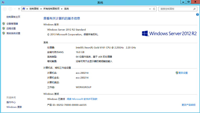Select 控制面板 in the breadcrumb path

(34, 9)
